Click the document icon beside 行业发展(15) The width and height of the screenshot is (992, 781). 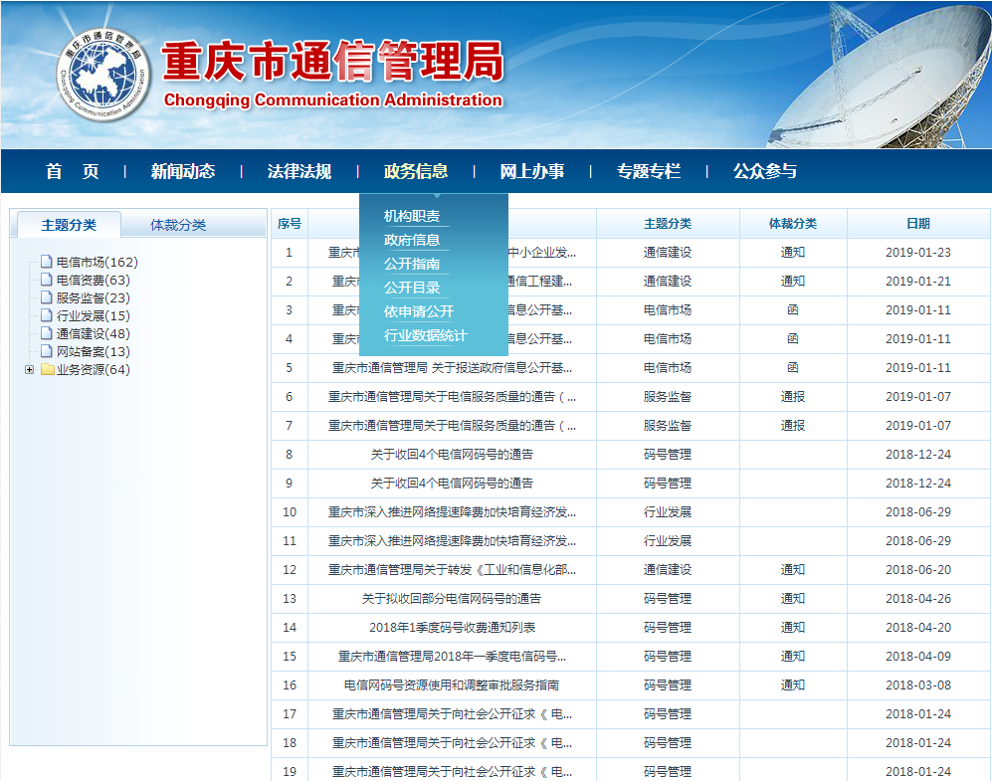coord(46,316)
